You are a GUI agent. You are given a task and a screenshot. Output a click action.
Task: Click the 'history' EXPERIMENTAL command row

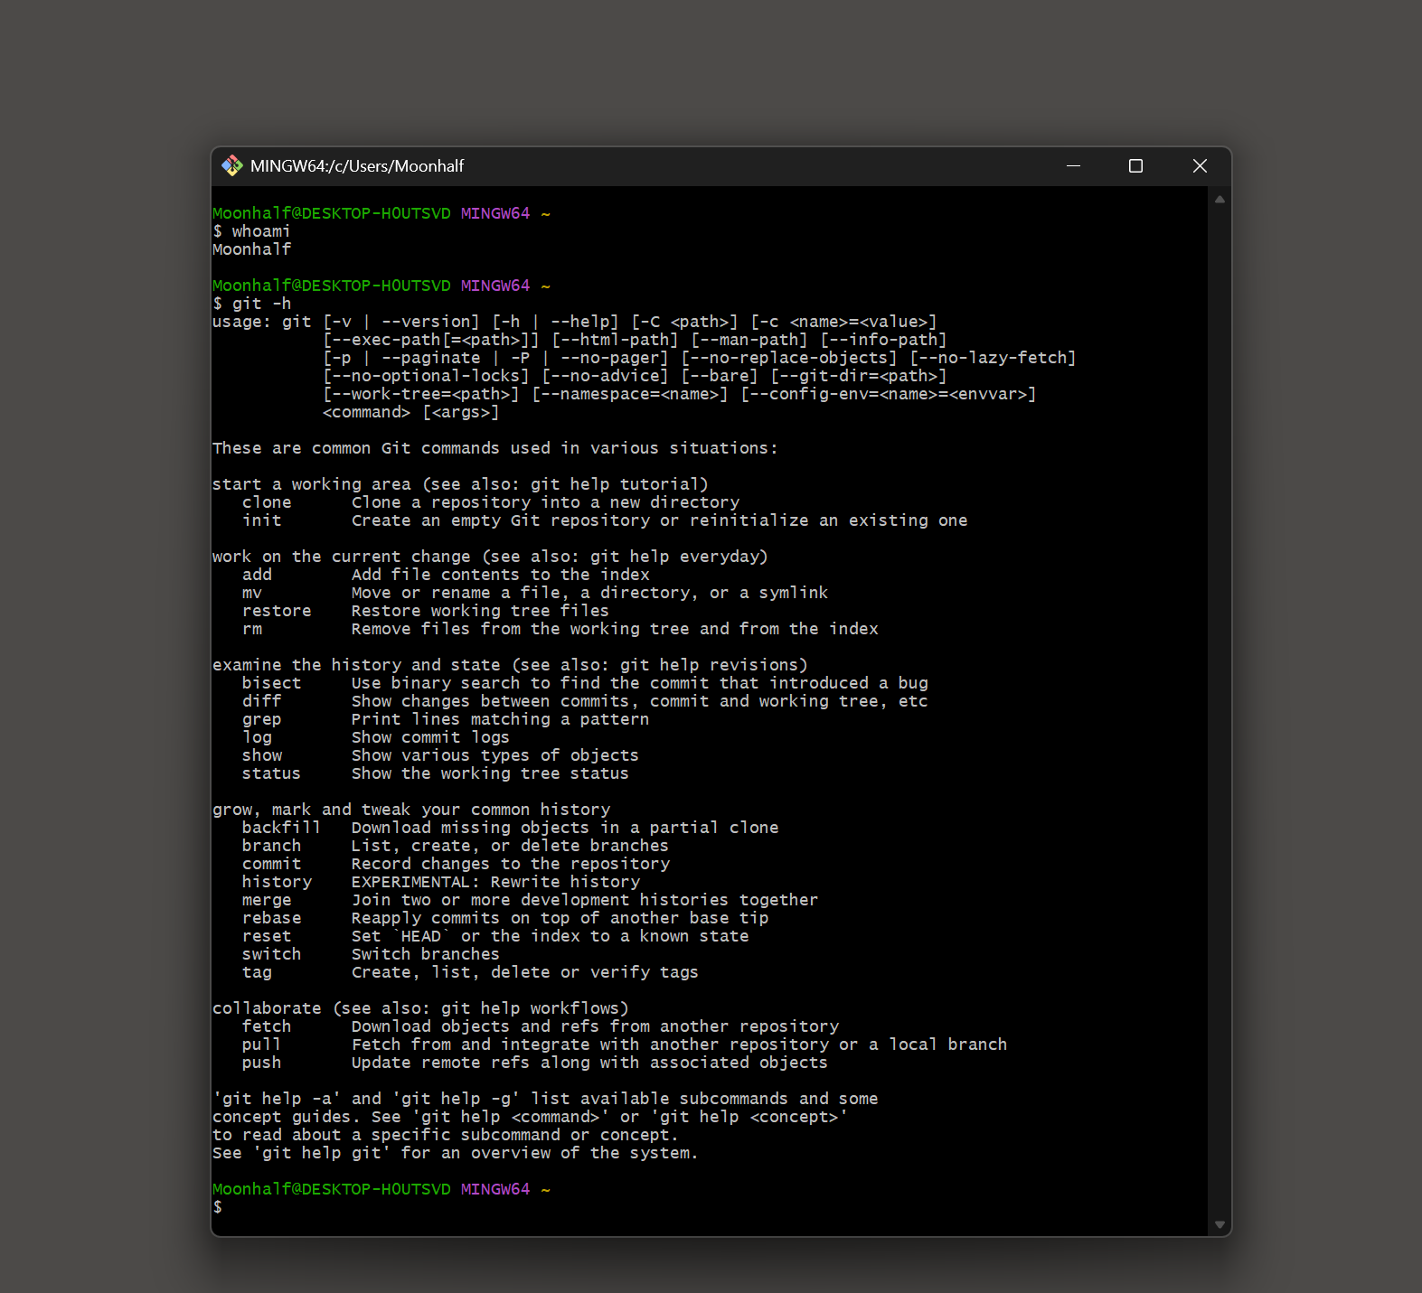(441, 882)
